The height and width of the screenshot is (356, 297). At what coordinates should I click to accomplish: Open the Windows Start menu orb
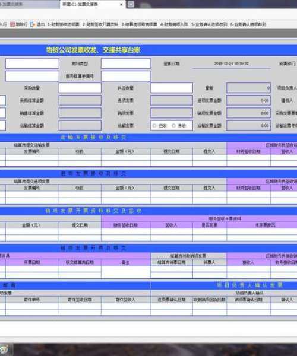click(4, 350)
